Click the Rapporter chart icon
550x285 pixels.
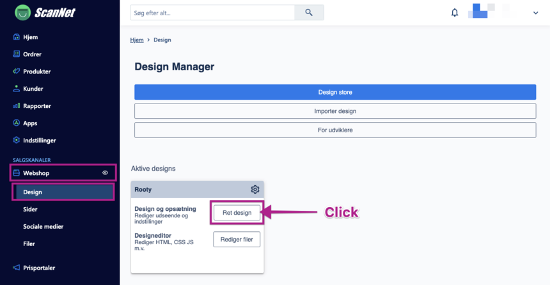17,106
